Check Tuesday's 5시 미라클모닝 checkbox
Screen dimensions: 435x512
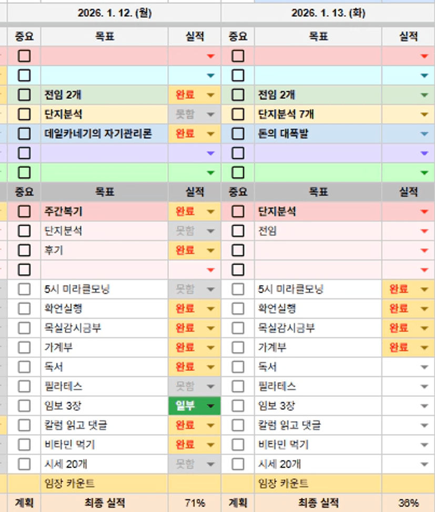click(x=238, y=289)
